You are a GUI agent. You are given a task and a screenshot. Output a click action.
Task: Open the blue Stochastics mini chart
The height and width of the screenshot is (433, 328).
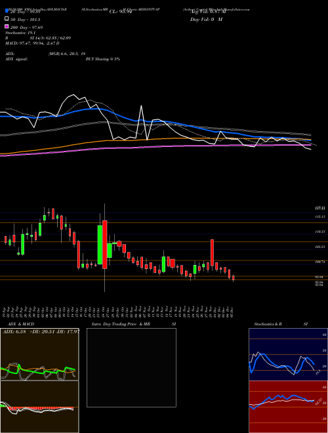click(x=288, y=354)
